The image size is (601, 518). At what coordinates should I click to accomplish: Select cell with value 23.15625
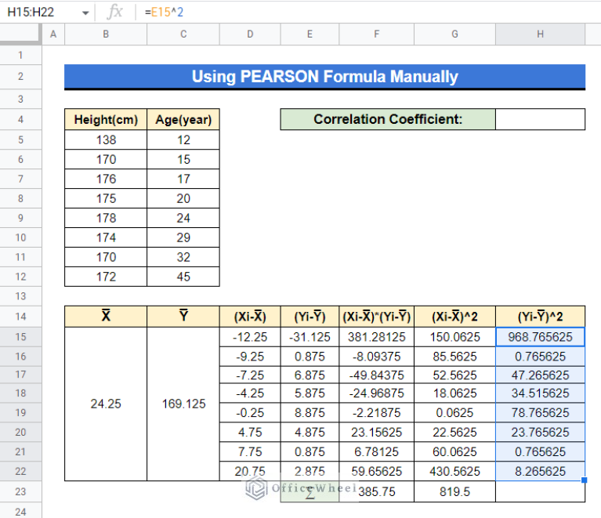tap(376, 433)
